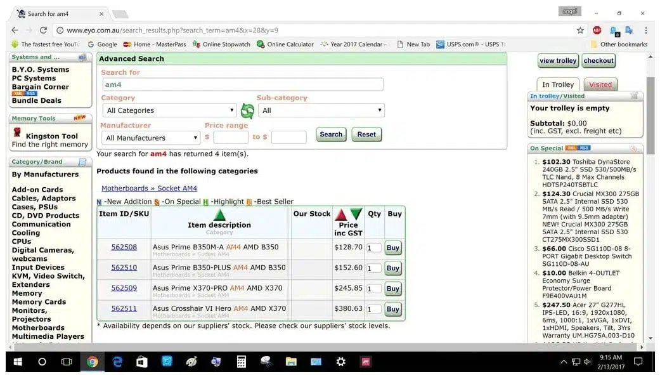The height and width of the screenshot is (375, 660).
Task: Click the browser back arrow
Action: pyautogui.click(x=15, y=30)
